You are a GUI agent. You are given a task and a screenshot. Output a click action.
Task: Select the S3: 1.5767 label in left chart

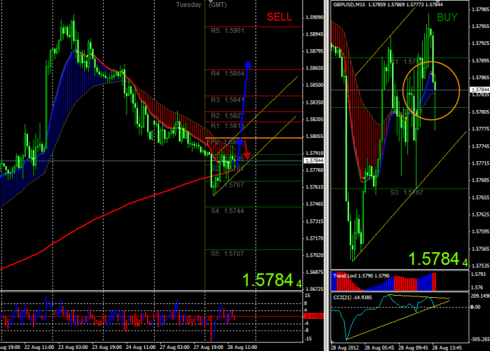pyautogui.click(x=227, y=185)
